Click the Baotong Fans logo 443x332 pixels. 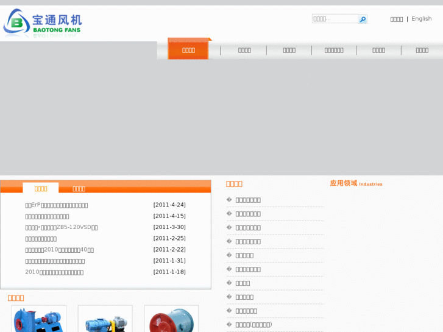point(43,23)
